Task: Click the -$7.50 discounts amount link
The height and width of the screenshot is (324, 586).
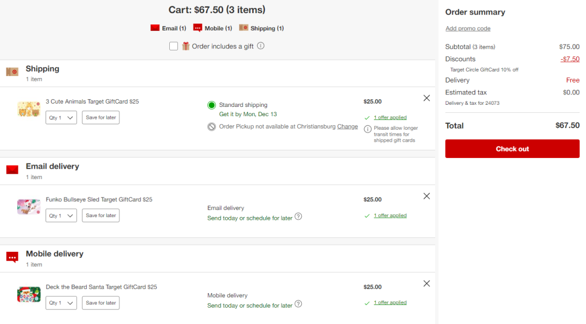Action: pos(570,59)
